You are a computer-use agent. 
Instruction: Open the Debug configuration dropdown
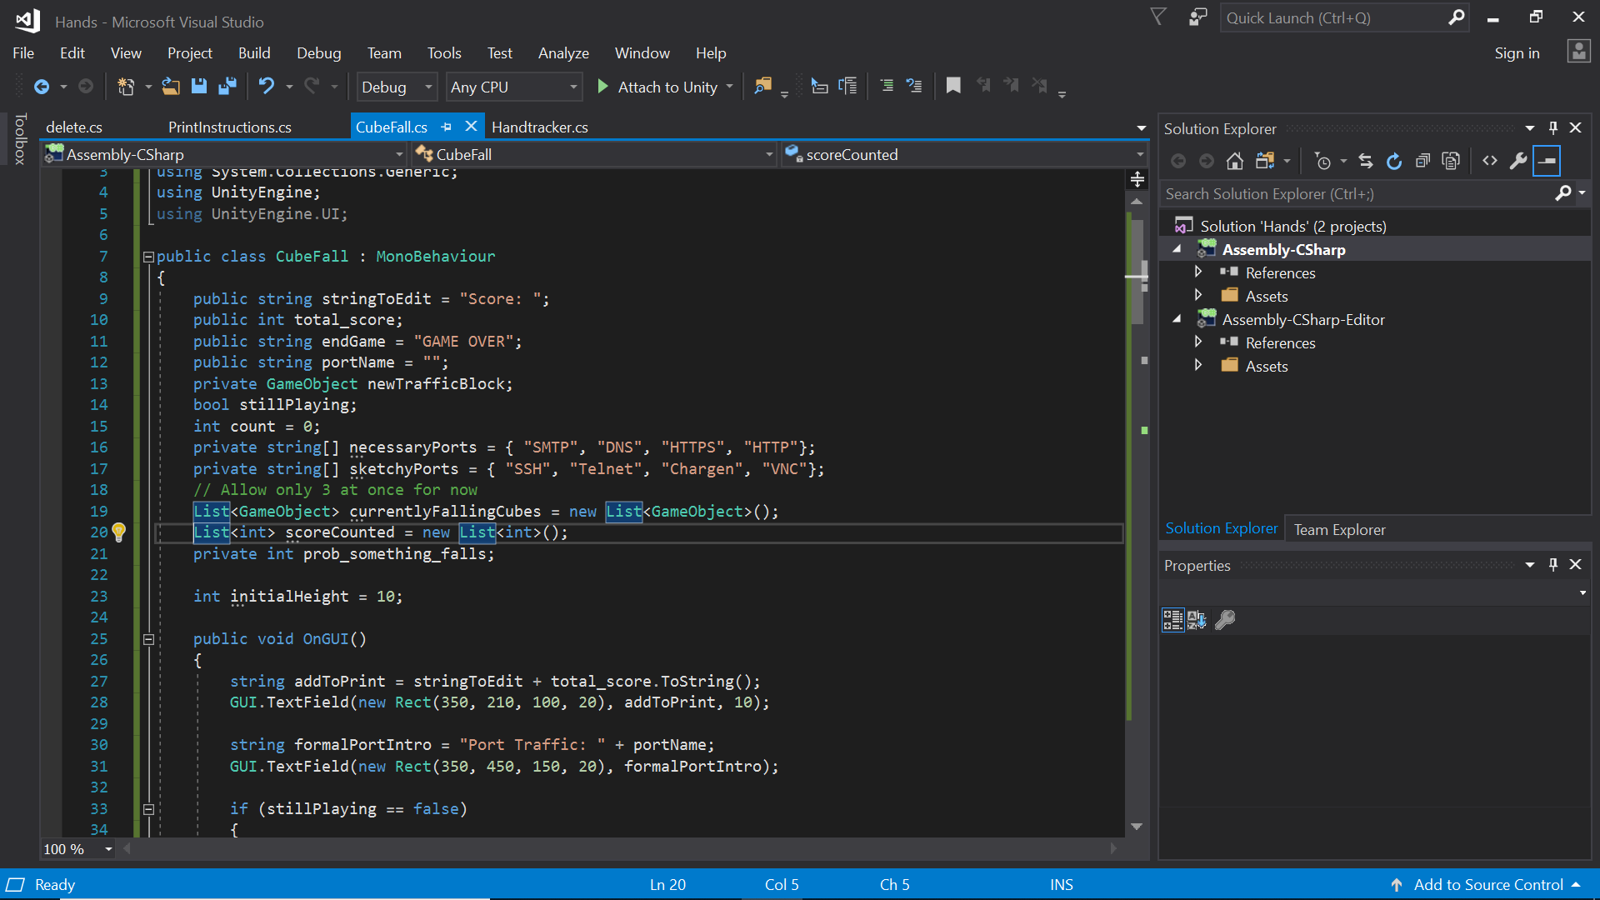[x=397, y=87]
